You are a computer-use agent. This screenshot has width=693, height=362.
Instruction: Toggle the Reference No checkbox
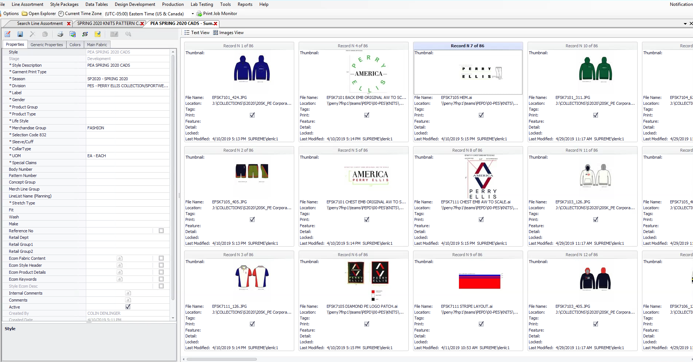[x=161, y=231]
